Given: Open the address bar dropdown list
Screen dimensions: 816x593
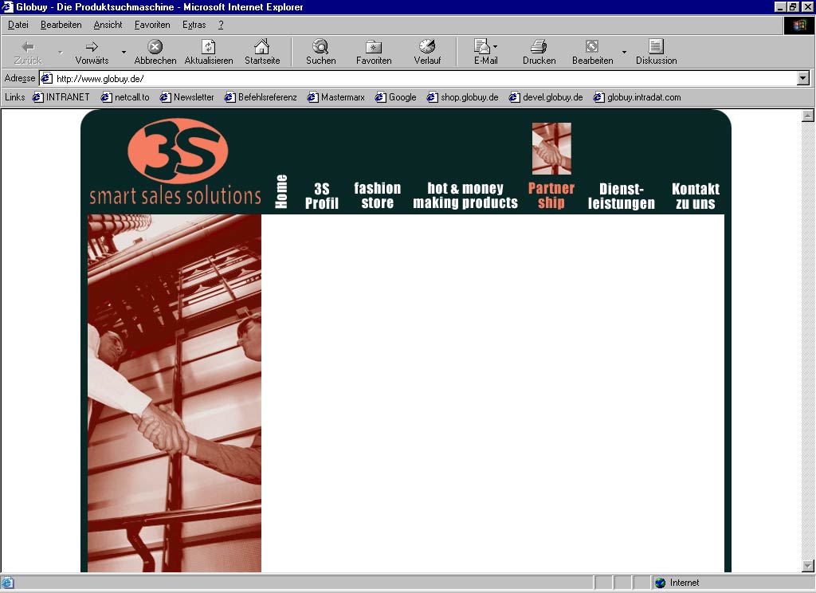Looking at the screenshot, I should tap(803, 79).
